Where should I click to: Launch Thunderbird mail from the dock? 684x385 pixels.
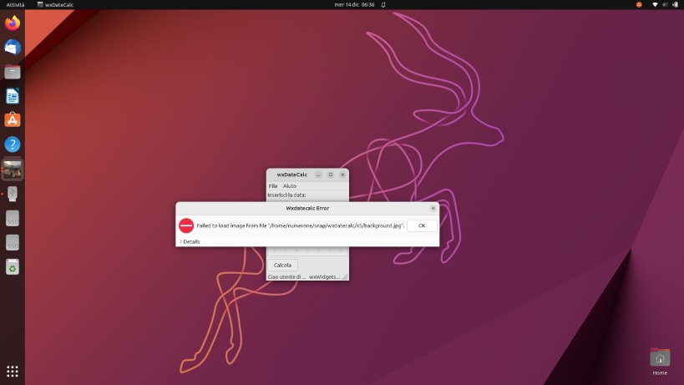[13, 47]
